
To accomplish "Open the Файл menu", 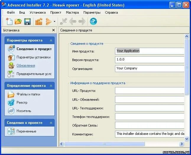I will click(x=11, y=12).
